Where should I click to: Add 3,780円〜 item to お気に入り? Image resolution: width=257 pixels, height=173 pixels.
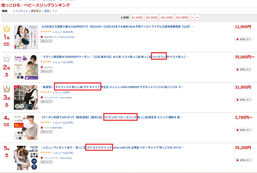(244, 130)
